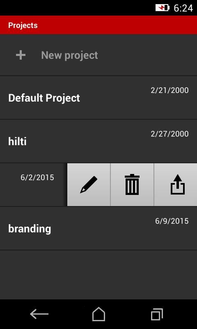Tap the red Projects title bar
This screenshot has height=329, width=197.
98,25
